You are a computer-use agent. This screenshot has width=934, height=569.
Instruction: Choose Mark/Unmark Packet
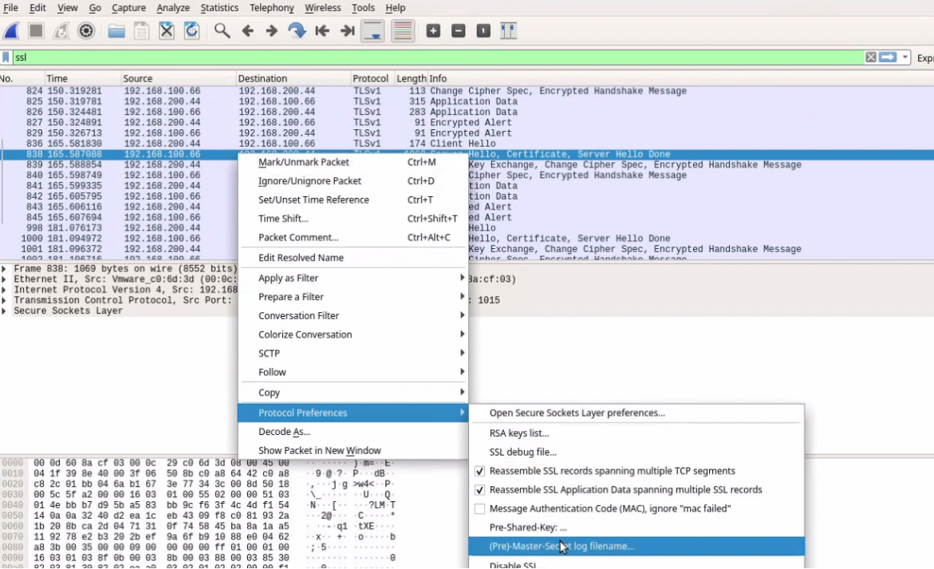pyautogui.click(x=353, y=162)
